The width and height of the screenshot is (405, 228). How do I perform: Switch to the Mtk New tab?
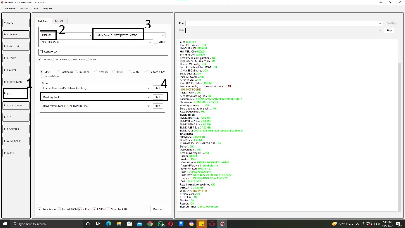click(43, 21)
